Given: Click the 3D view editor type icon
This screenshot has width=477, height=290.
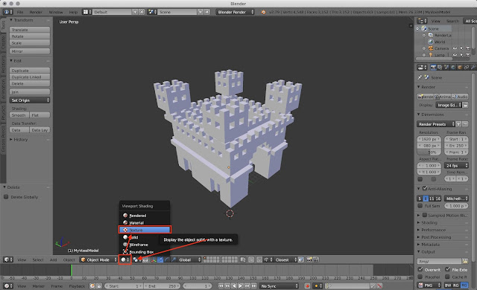Looking at the screenshot, I should (7, 260).
